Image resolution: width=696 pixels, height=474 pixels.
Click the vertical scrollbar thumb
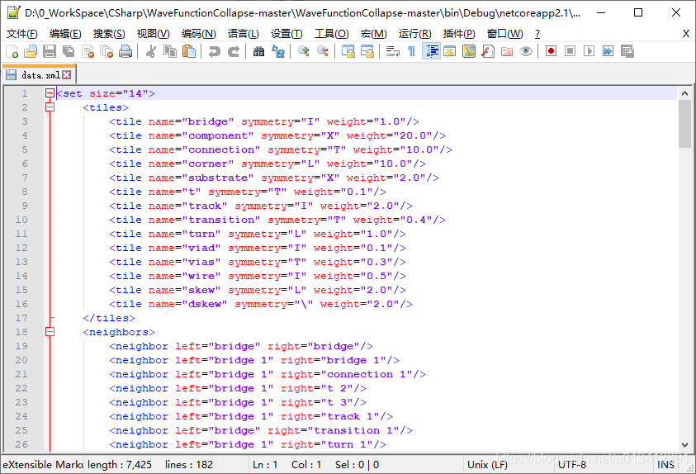click(x=684, y=124)
